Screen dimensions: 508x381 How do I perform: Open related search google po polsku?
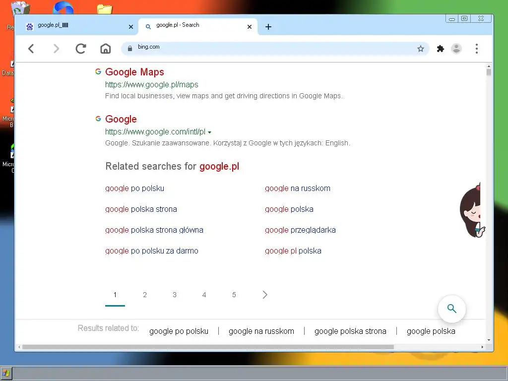coord(134,188)
